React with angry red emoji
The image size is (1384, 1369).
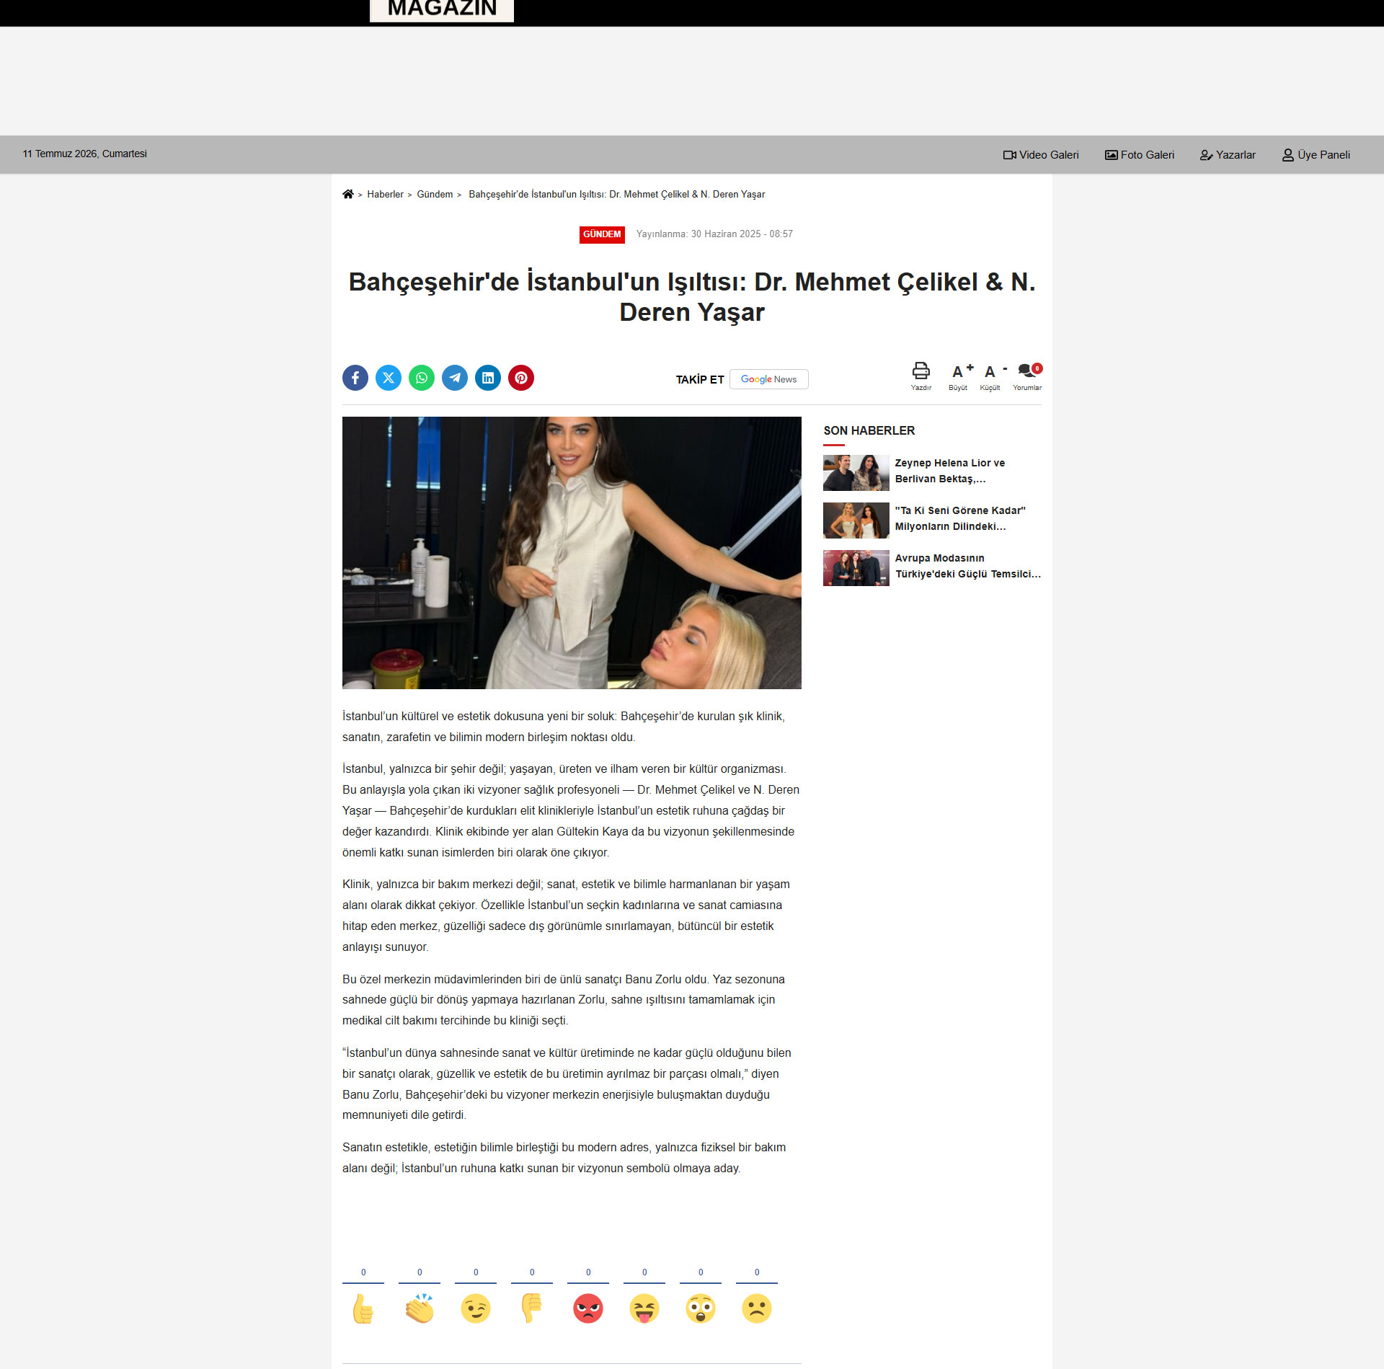coord(588,1308)
